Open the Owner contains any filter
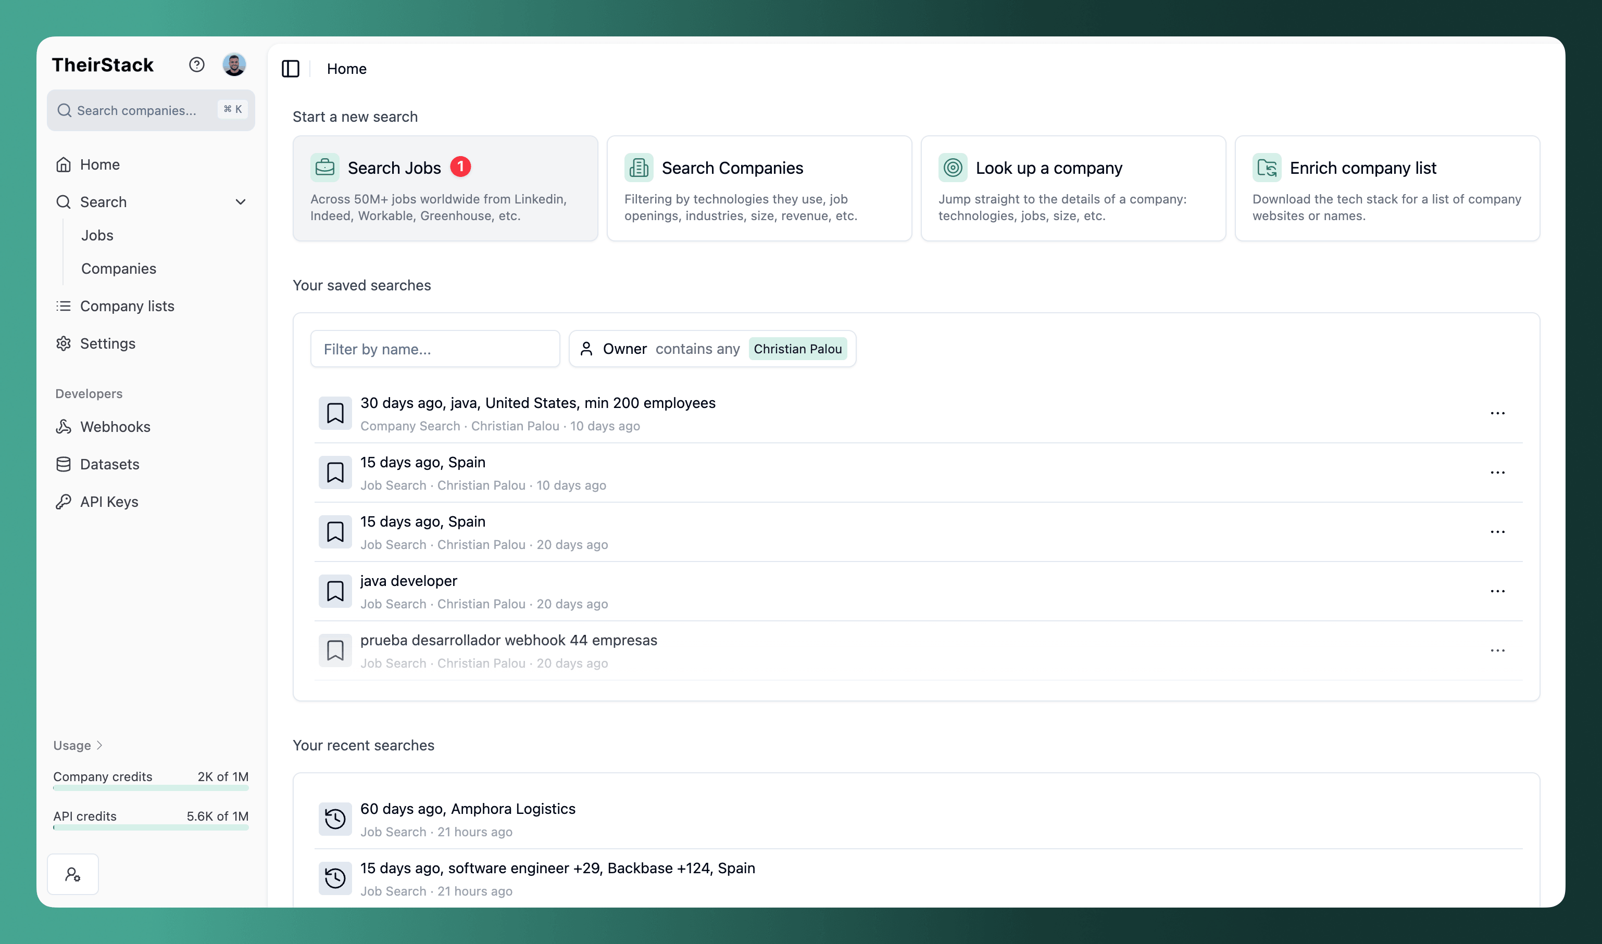Image resolution: width=1602 pixels, height=944 pixels. point(711,349)
